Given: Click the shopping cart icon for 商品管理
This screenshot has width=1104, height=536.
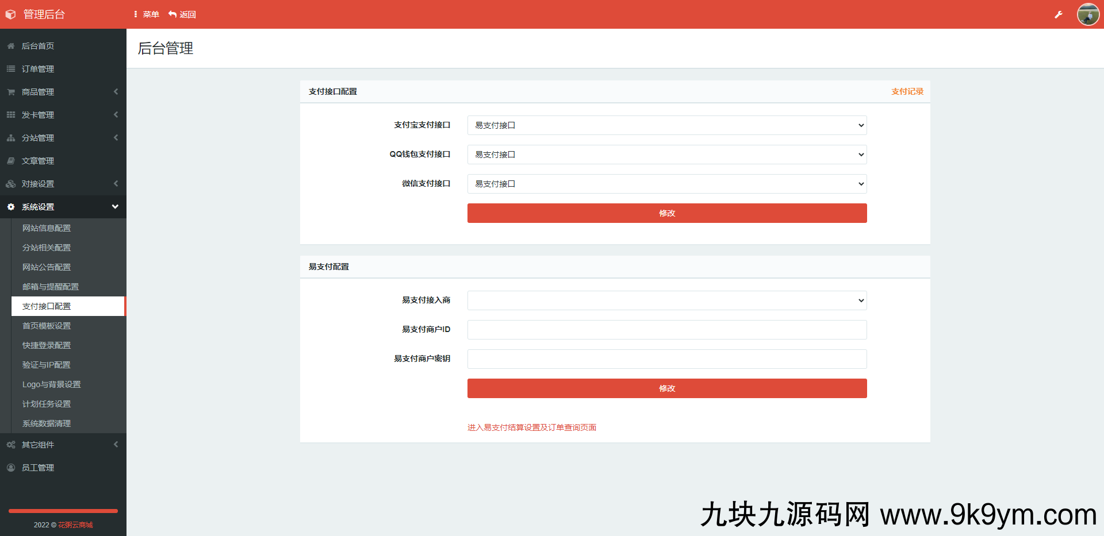Looking at the screenshot, I should (11, 92).
